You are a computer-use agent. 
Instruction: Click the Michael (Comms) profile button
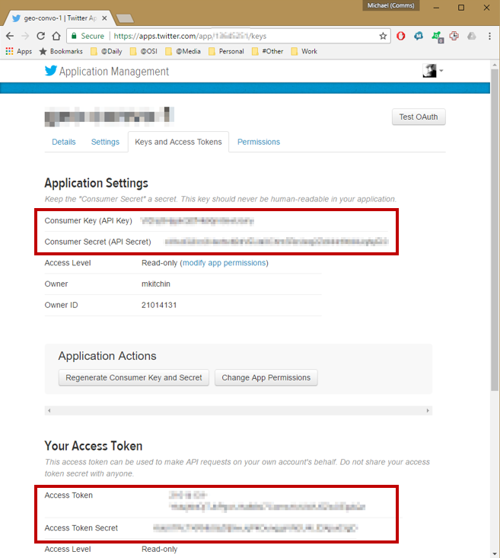[x=390, y=5]
